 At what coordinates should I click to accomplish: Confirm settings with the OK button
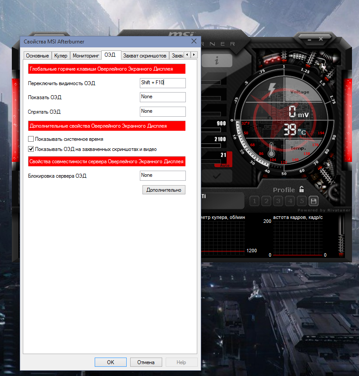(x=110, y=362)
